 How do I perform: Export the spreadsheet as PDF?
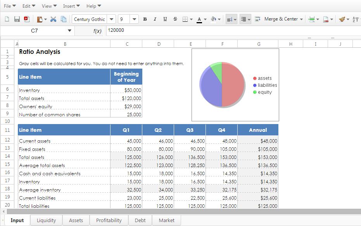[26, 19]
